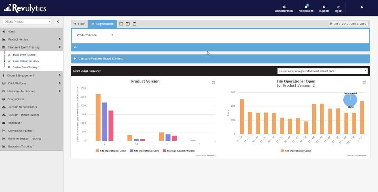Click the tallest orange bar for version 2
Image resolution: width=378 pixels, height=192 pixels.
click(98, 117)
